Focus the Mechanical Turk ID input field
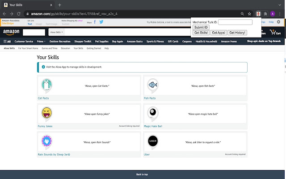The image size is (286, 179). 235,22
